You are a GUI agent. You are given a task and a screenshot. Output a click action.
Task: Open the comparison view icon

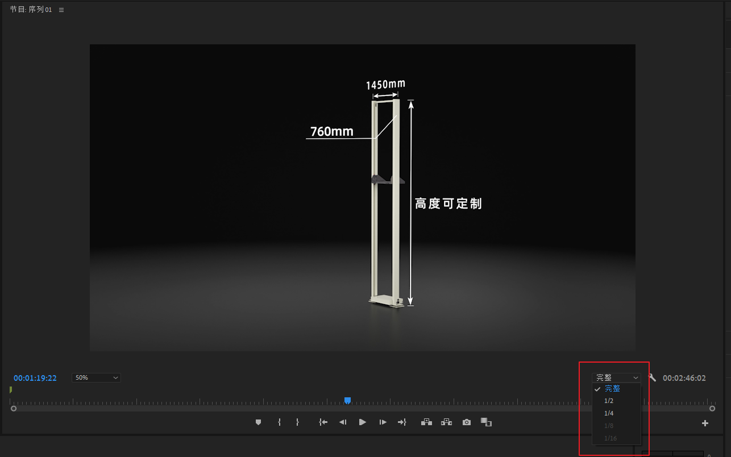[x=486, y=422]
